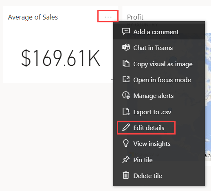
Task: Click the Microsoft Teams logo icon
Action: tap(126, 48)
